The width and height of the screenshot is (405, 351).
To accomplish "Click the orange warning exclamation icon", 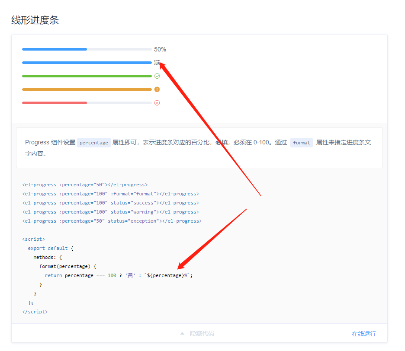I will coord(157,89).
